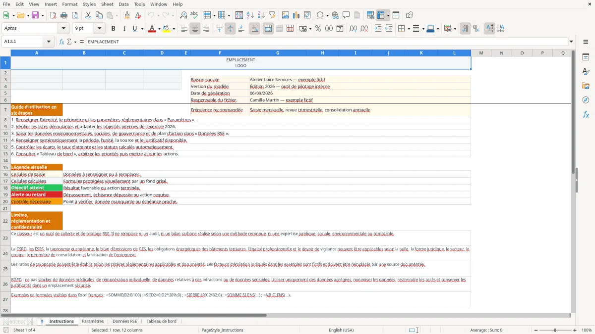Screen dimensions: 595x334
Task: Click the Print icon
Action: (64, 15)
